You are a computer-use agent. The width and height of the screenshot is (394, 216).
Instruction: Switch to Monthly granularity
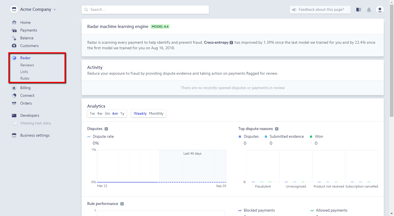156,113
